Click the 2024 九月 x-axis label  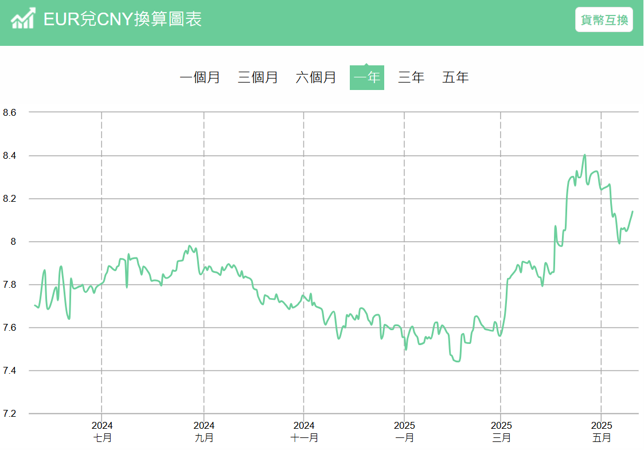click(x=204, y=432)
